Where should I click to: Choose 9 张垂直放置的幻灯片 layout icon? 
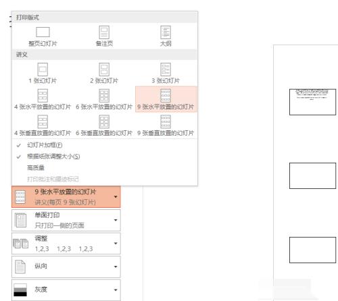166,121
